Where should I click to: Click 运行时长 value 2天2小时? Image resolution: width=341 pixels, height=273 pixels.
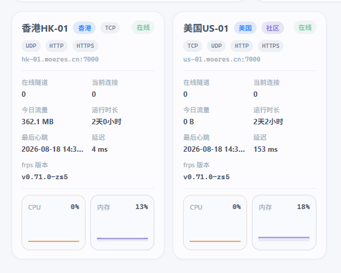(x=268, y=122)
